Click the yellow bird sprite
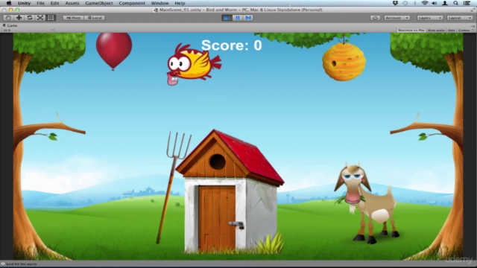 tap(194, 63)
